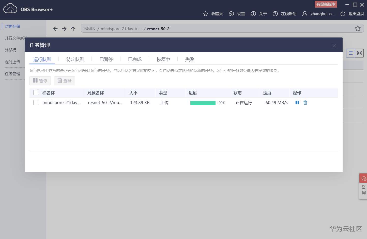Click the 正在运行 status cell
367x239 pixels.
tap(244, 103)
